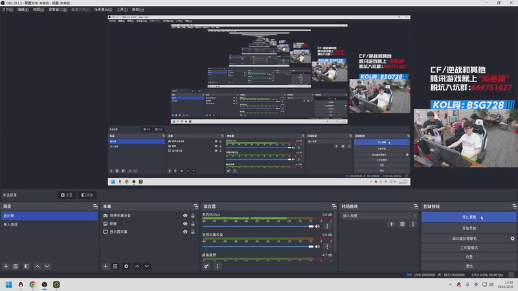The width and height of the screenshot is (518, 291).
Task: Click the 设置 button in 控制按钮 panel
Action: tap(469, 257)
